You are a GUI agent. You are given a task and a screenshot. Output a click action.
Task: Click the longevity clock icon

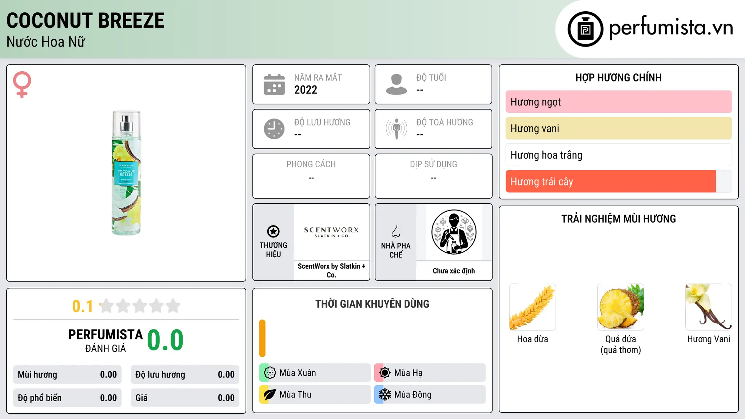[274, 129]
